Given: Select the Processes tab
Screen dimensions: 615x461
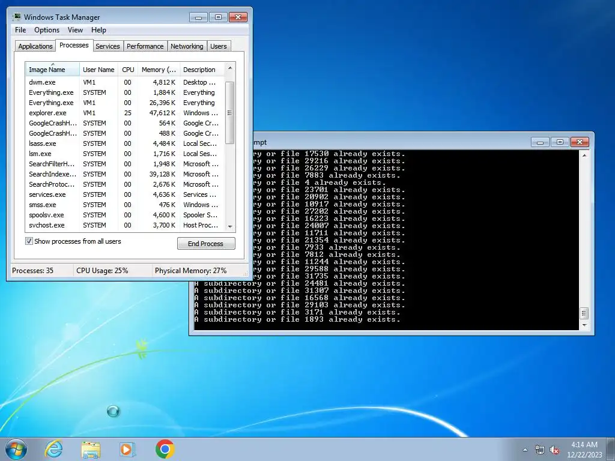Looking at the screenshot, I should [74, 45].
